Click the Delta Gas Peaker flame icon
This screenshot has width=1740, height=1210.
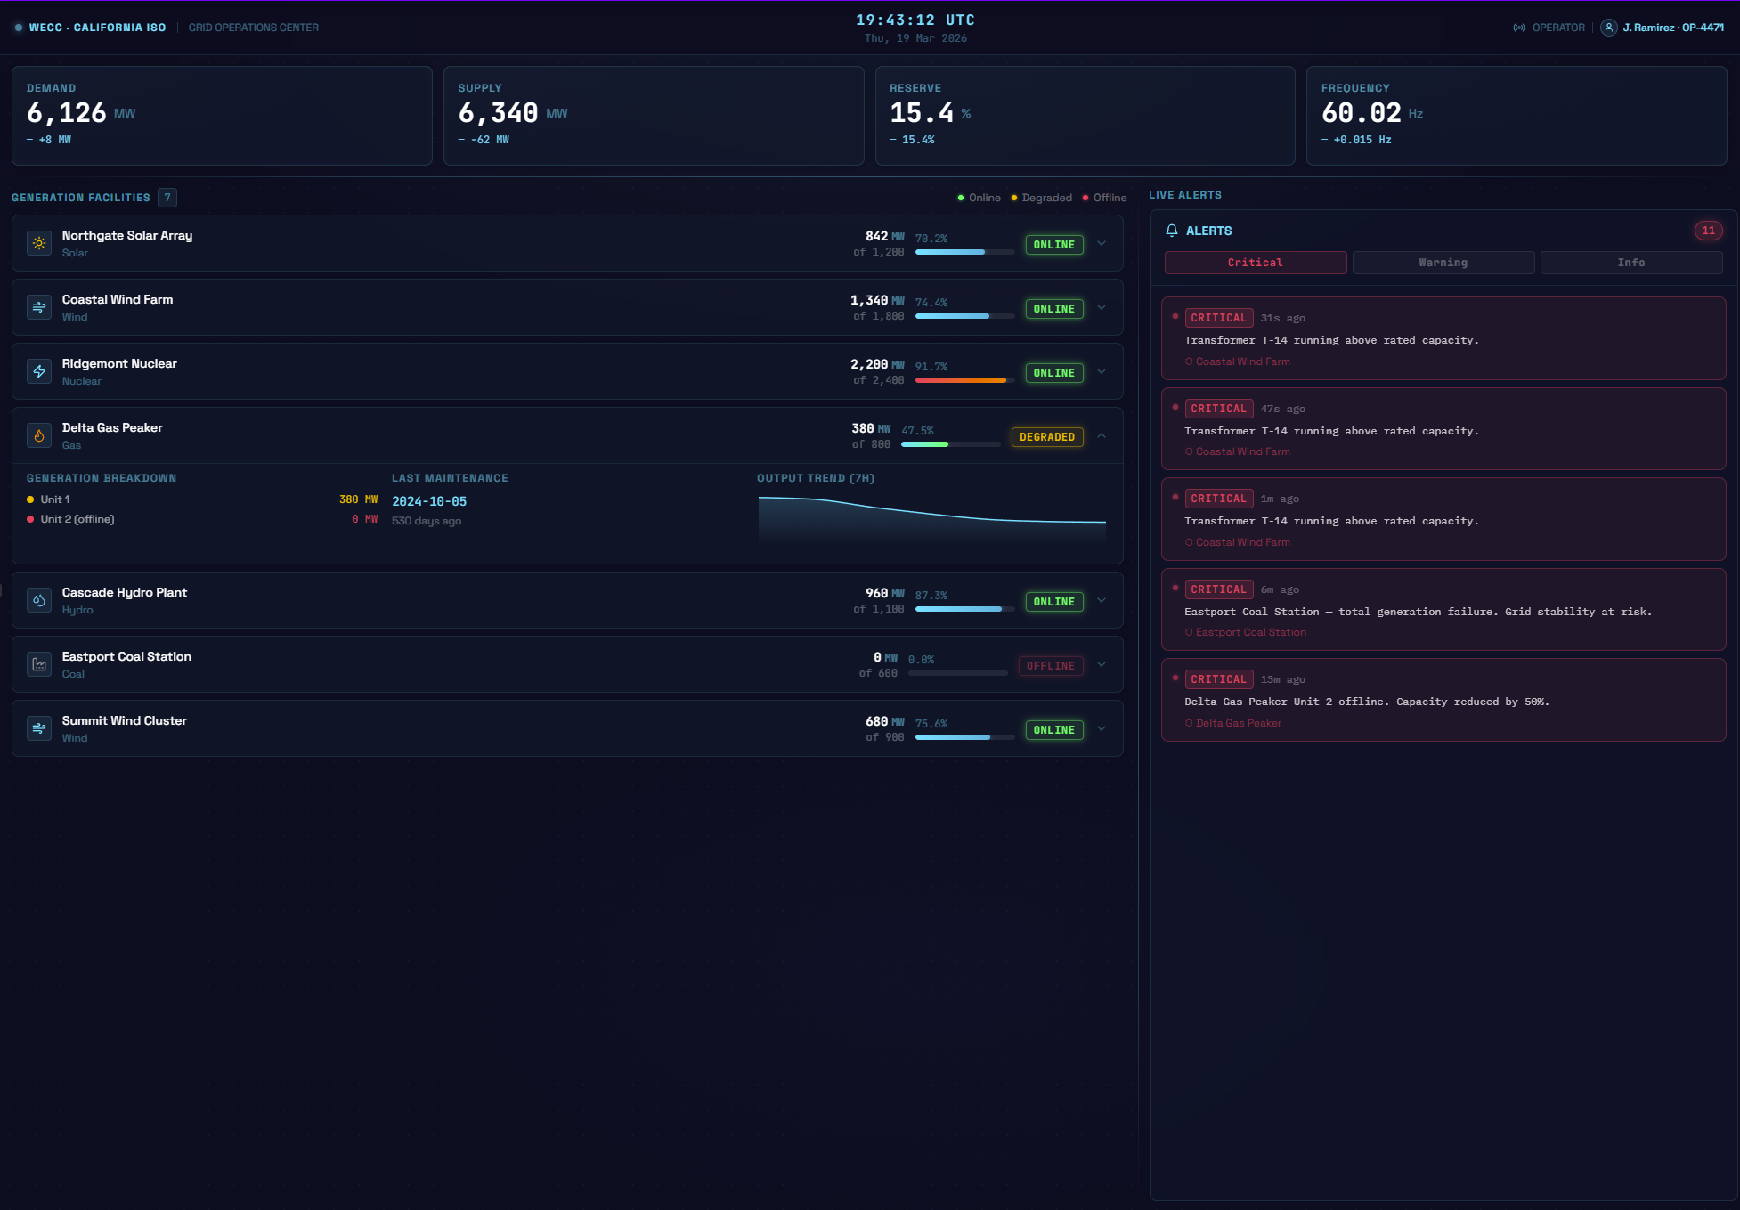(39, 435)
